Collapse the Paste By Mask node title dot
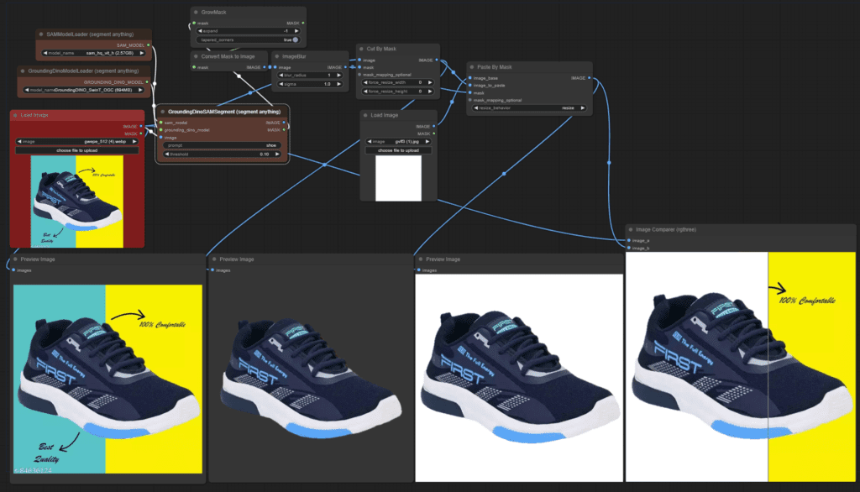Screen dimensions: 860x492 click(472, 67)
